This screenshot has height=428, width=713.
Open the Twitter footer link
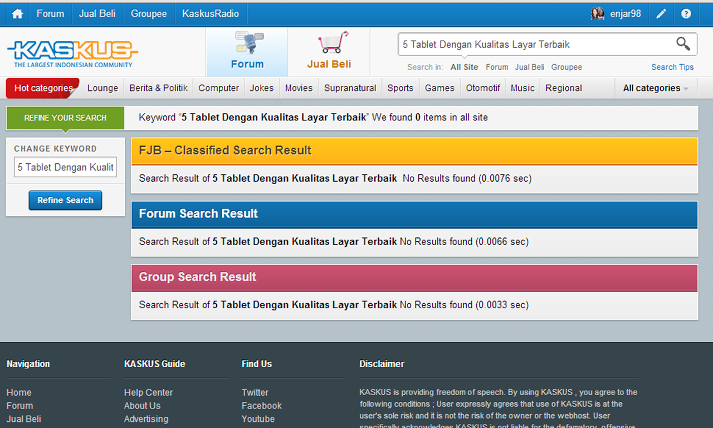[255, 392]
